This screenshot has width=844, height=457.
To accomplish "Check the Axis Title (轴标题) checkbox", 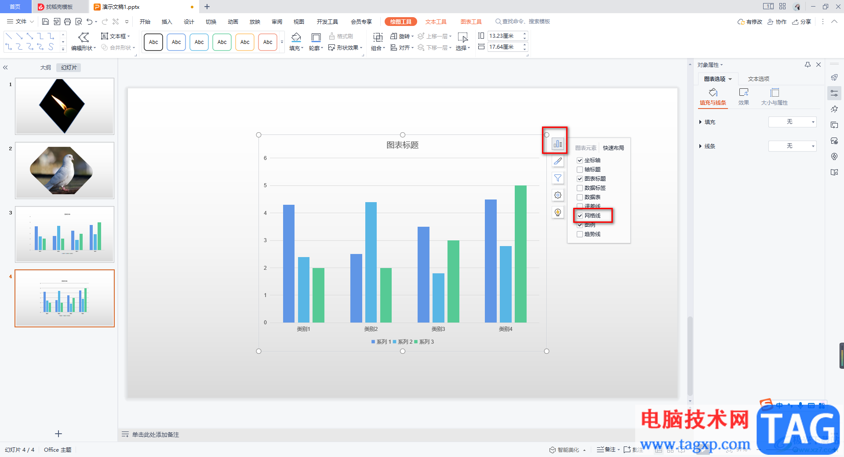I will tap(580, 170).
